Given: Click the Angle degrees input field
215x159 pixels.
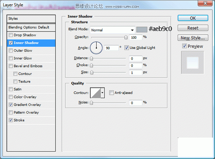Looking at the screenshot, I should [111, 48].
